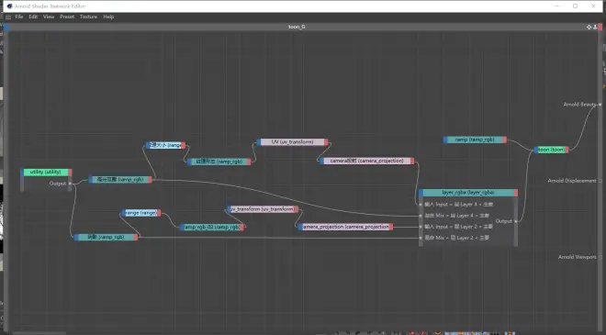Image resolution: width=606 pixels, height=335 pixels.
Task: Open the File menu
Action: [19, 17]
